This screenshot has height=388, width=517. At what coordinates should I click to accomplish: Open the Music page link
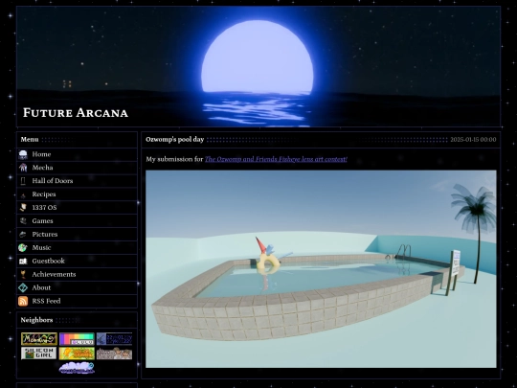(41, 248)
